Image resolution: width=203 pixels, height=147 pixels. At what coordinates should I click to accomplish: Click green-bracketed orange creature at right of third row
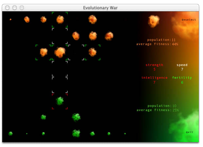click(x=92, y=52)
